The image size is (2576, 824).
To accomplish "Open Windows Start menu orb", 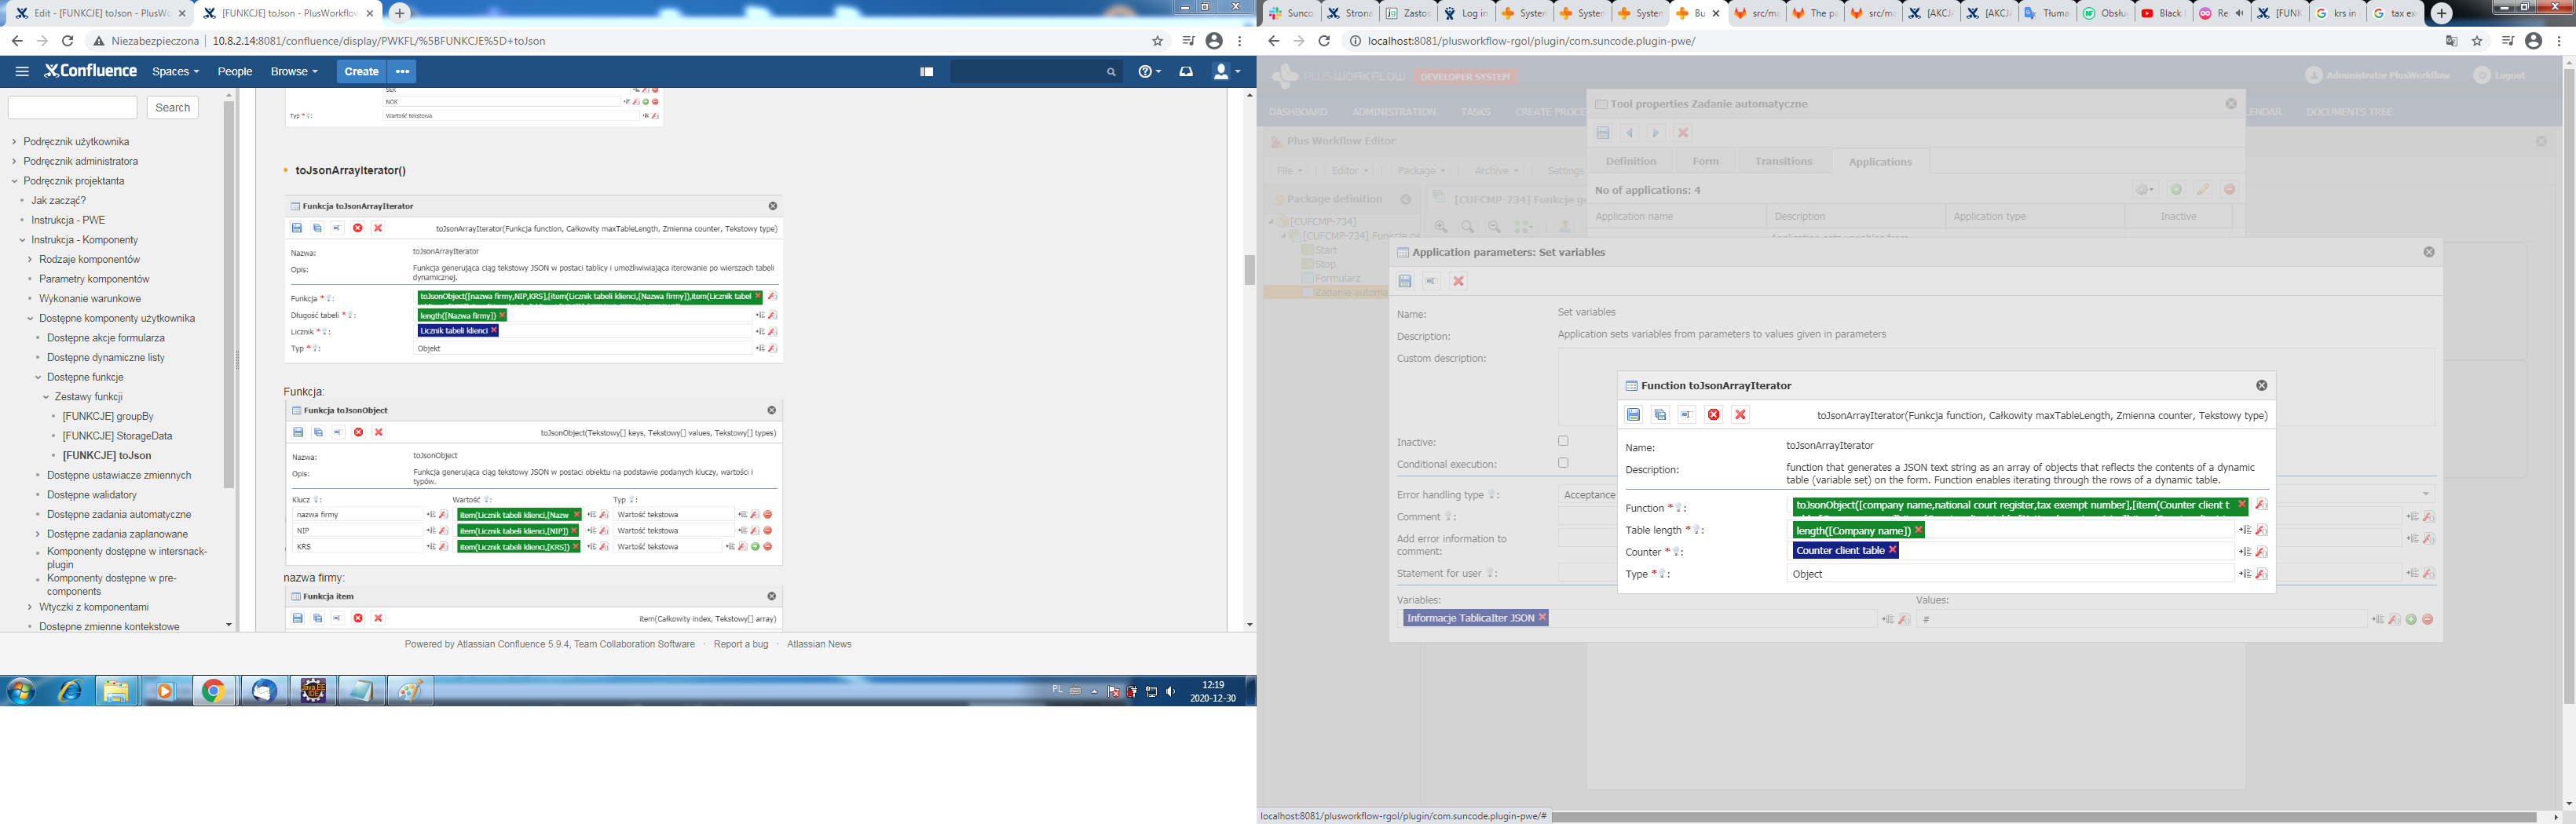I will coord(20,691).
